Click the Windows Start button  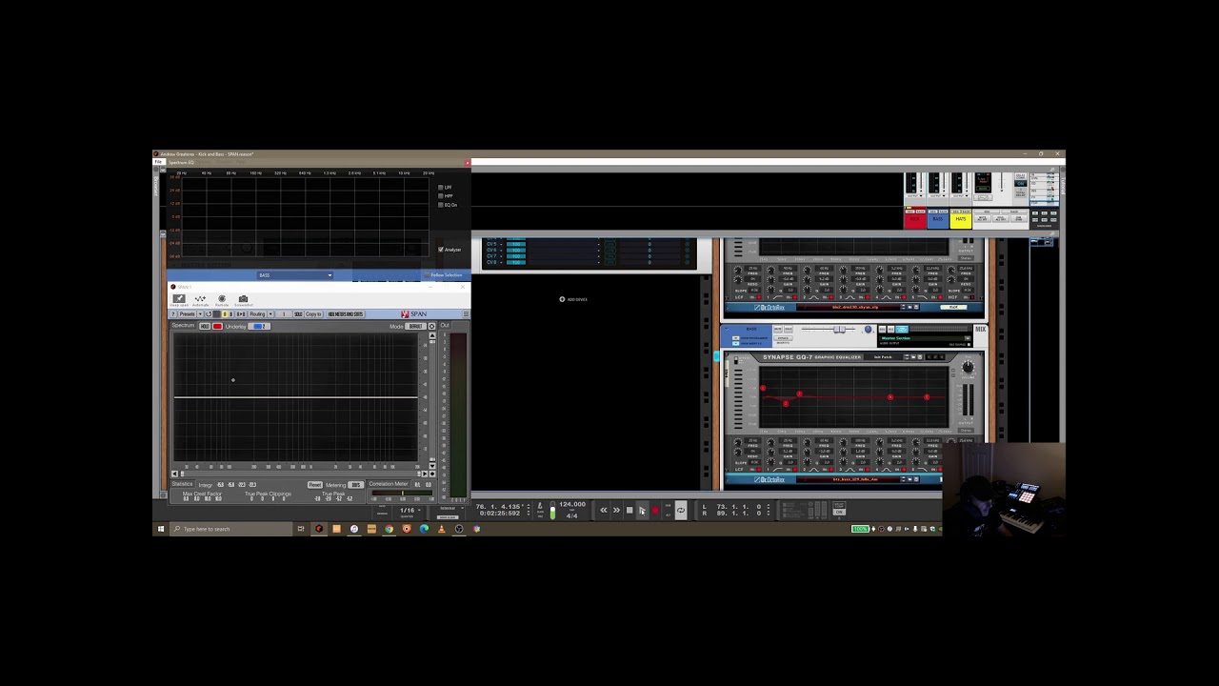coord(161,529)
